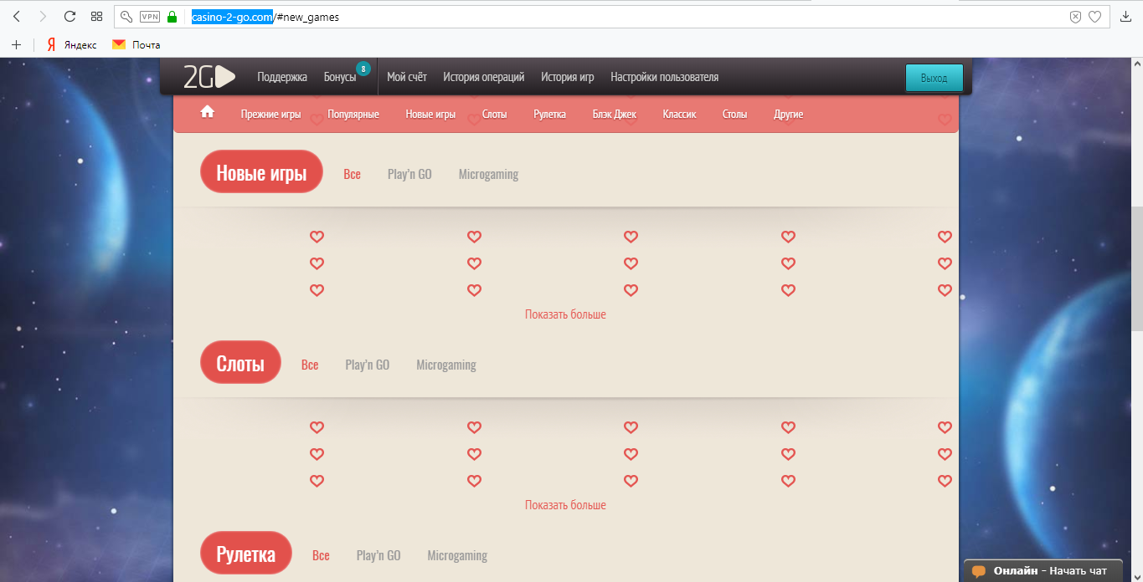The width and height of the screenshot is (1143, 582).
Task: Click the browser back arrow
Action: (17, 17)
